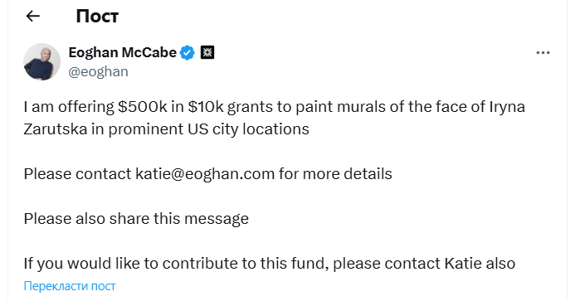Click the words Please contact before the email
Screen dimensions: 580x301
77,174
